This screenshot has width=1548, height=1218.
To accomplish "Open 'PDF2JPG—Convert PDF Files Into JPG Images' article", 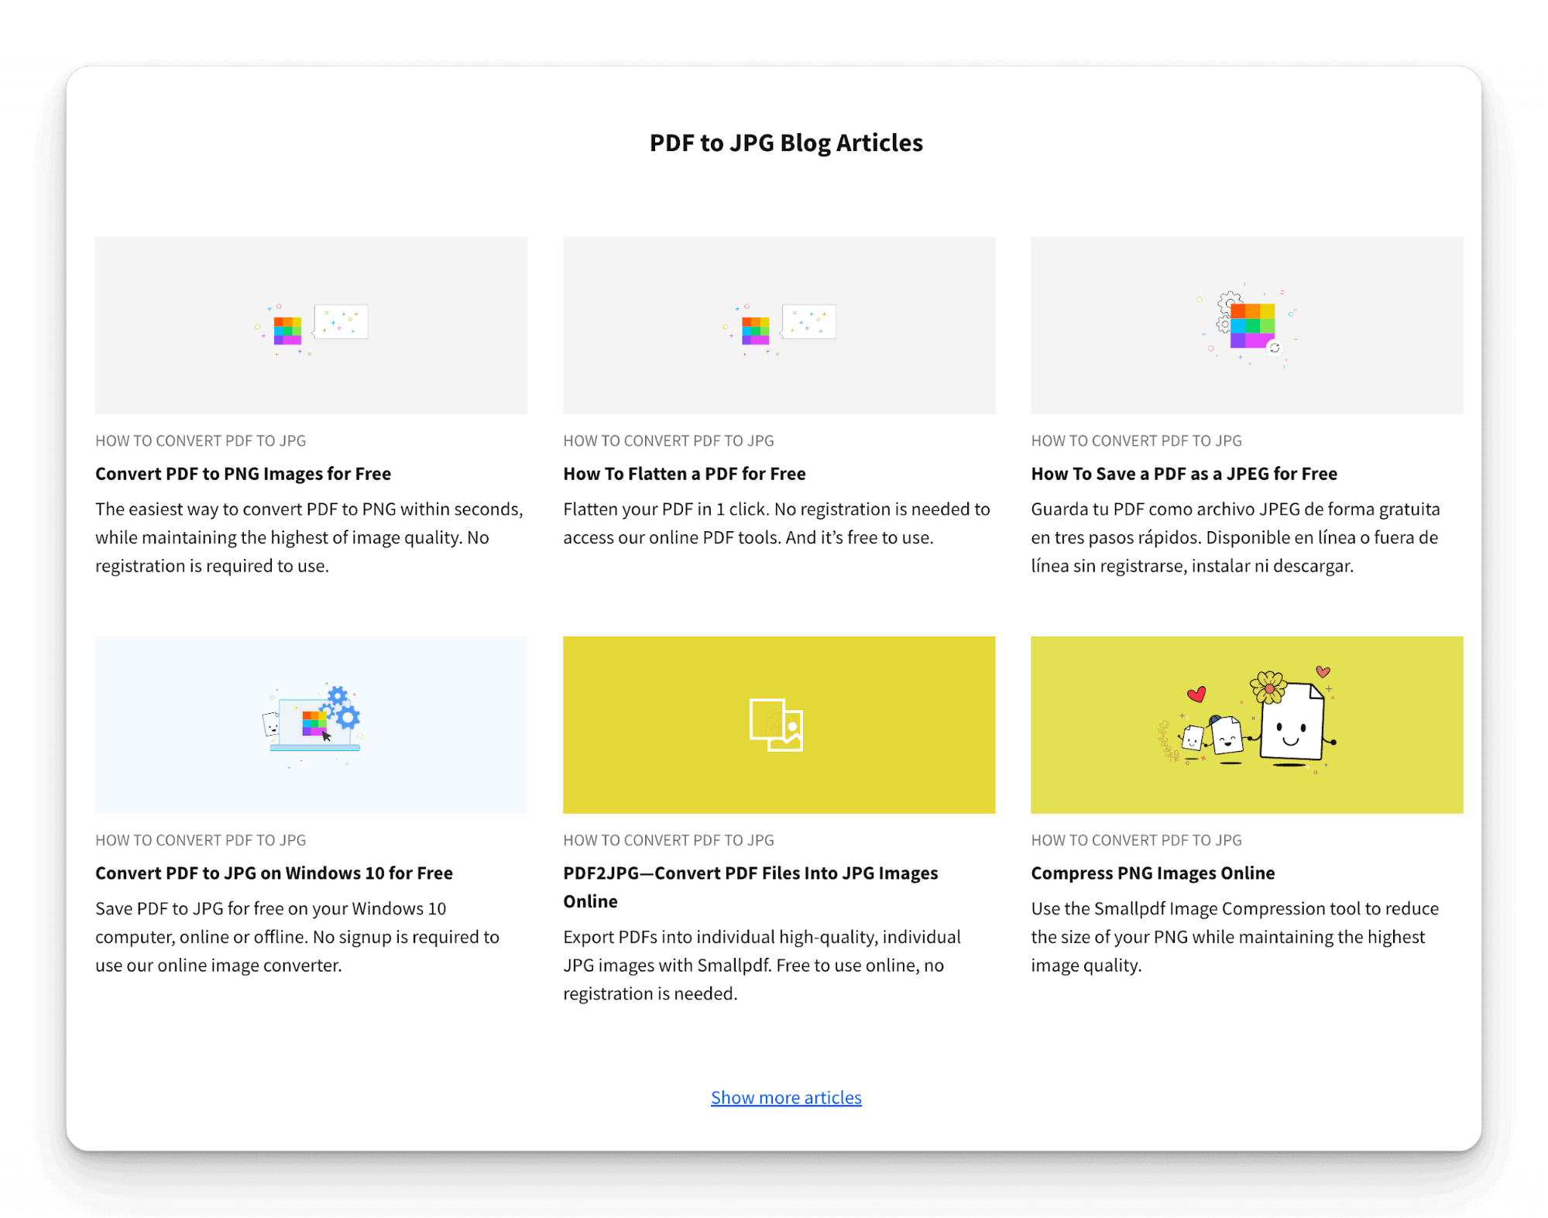I will (x=750, y=873).
